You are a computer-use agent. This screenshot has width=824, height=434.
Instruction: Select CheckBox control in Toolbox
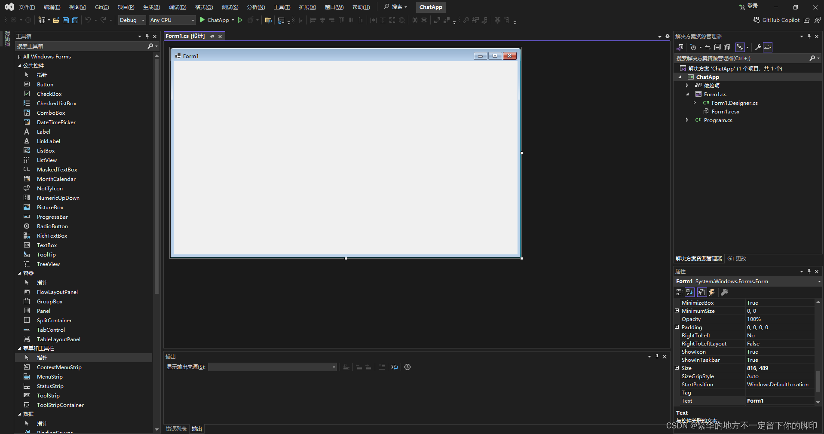pos(49,94)
